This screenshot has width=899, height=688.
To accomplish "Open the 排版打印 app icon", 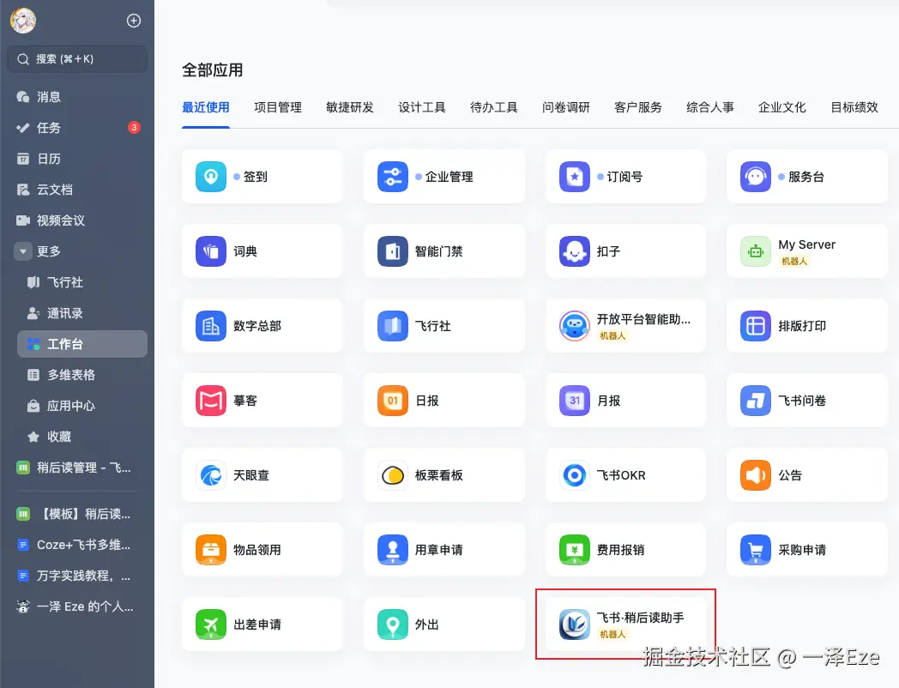I will click(756, 326).
